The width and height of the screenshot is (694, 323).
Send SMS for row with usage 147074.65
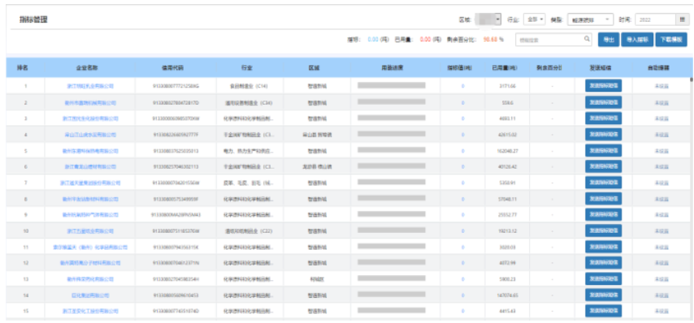603,295
